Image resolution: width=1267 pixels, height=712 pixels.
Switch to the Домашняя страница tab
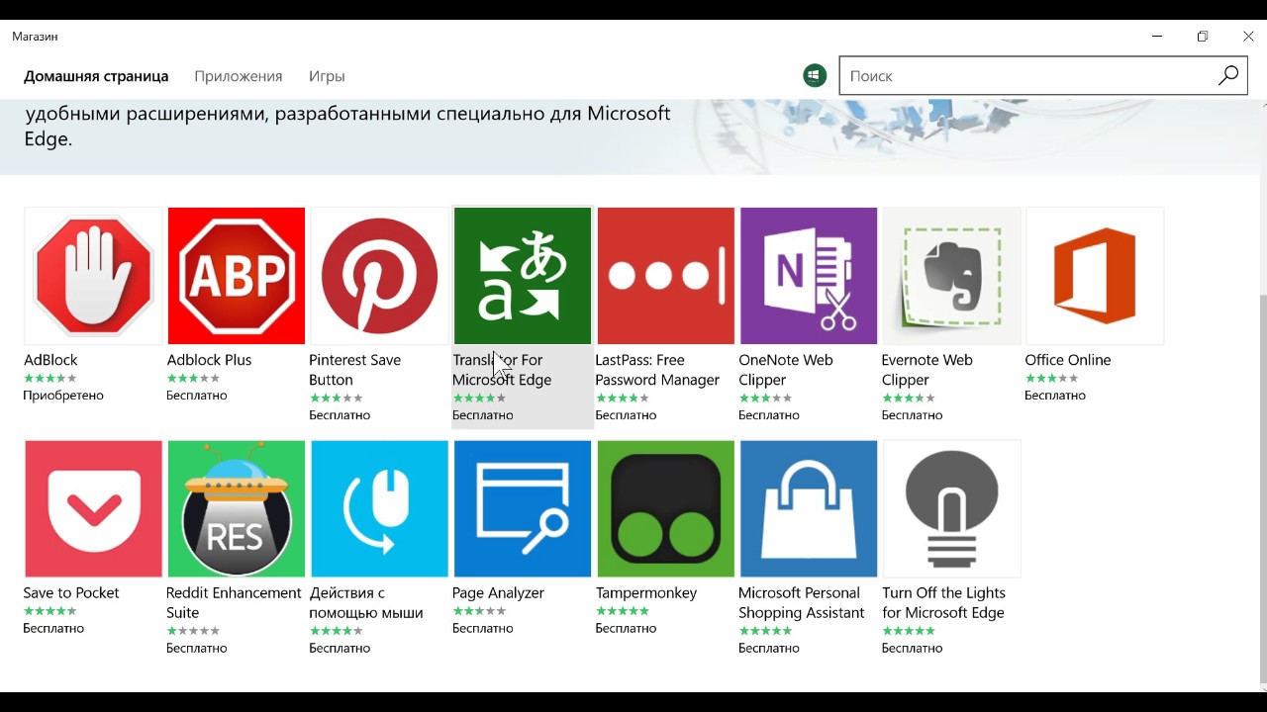pyautogui.click(x=96, y=76)
